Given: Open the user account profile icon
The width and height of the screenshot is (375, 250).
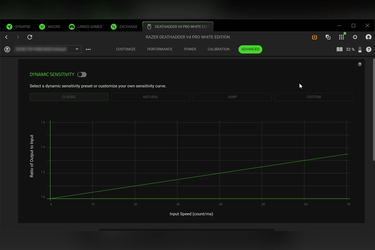Looking at the screenshot, I should tap(368, 37).
